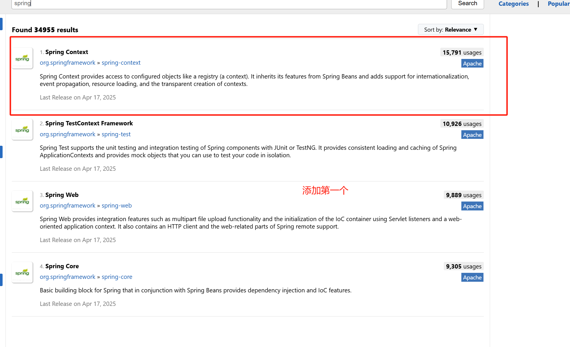Screen dimensions: 570x347
Task: Open the spring-context artifact link
Action: tap(121, 63)
